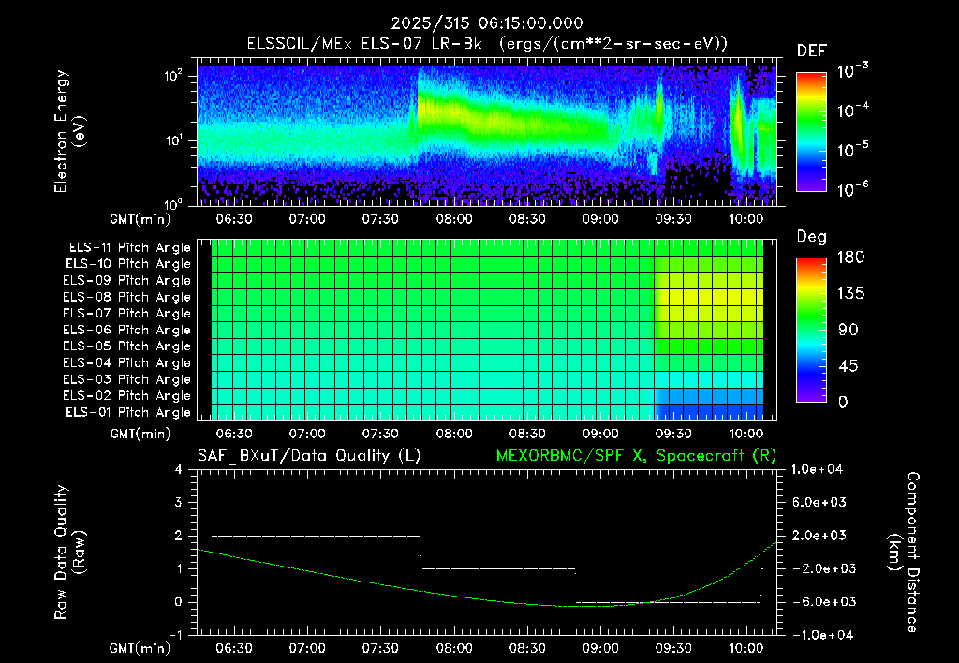The height and width of the screenshot is (663, 959).
Task: Click the 06:30 time tick under the data quality plot
Action: coord(233,649)
